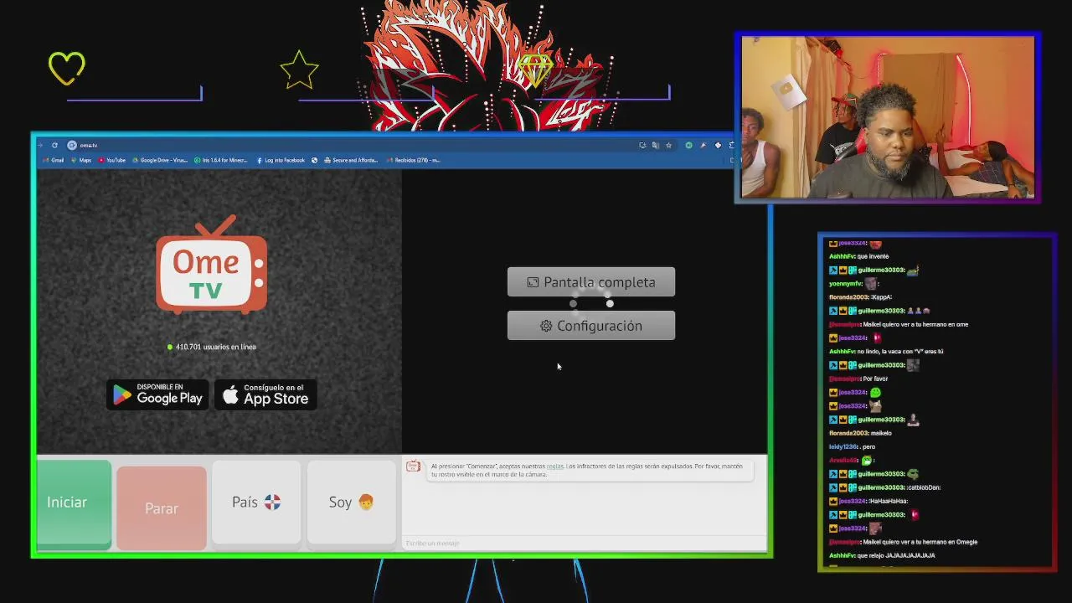Click Pantalla completa button
The width and height of the screenshot is (1072, 603).
click(591, 282)
